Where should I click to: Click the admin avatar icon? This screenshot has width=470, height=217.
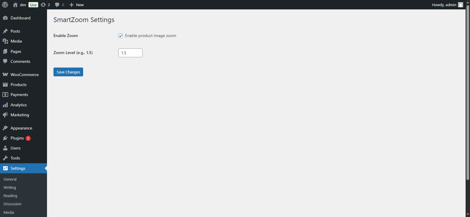tap(461, 5)
